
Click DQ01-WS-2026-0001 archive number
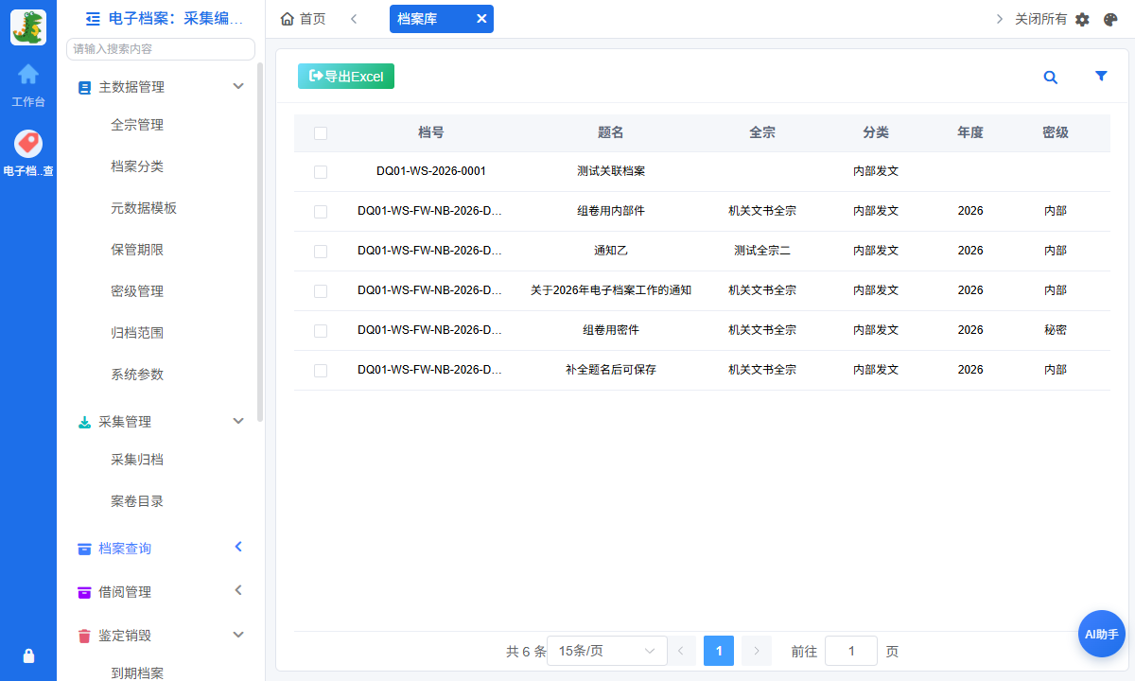tap(431, 172)
